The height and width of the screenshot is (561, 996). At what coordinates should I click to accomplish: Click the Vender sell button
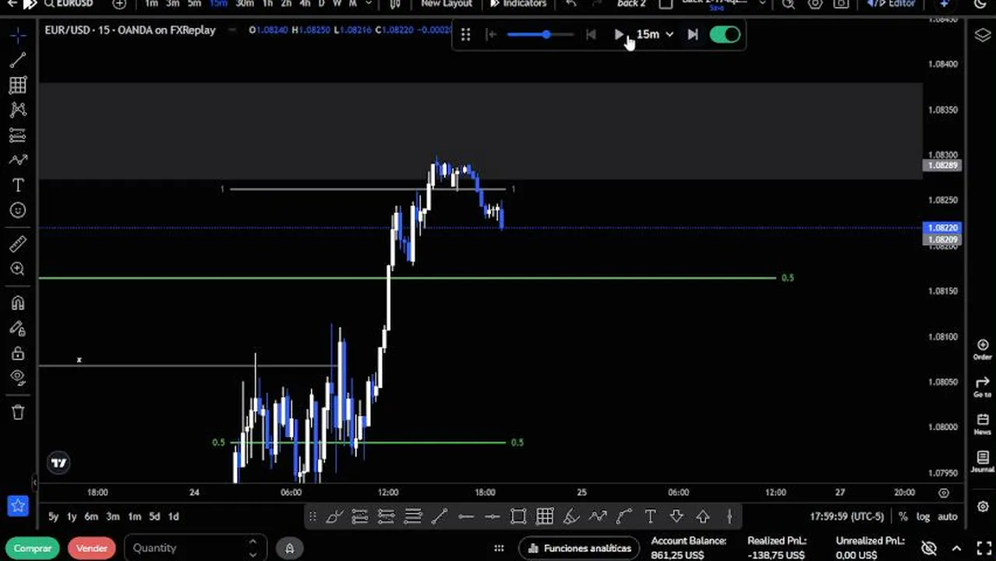click(x=92, y=549)
